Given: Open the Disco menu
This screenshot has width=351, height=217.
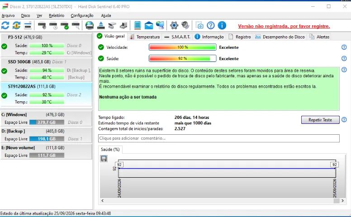Looking at the screenshot, I should point(25,15).
